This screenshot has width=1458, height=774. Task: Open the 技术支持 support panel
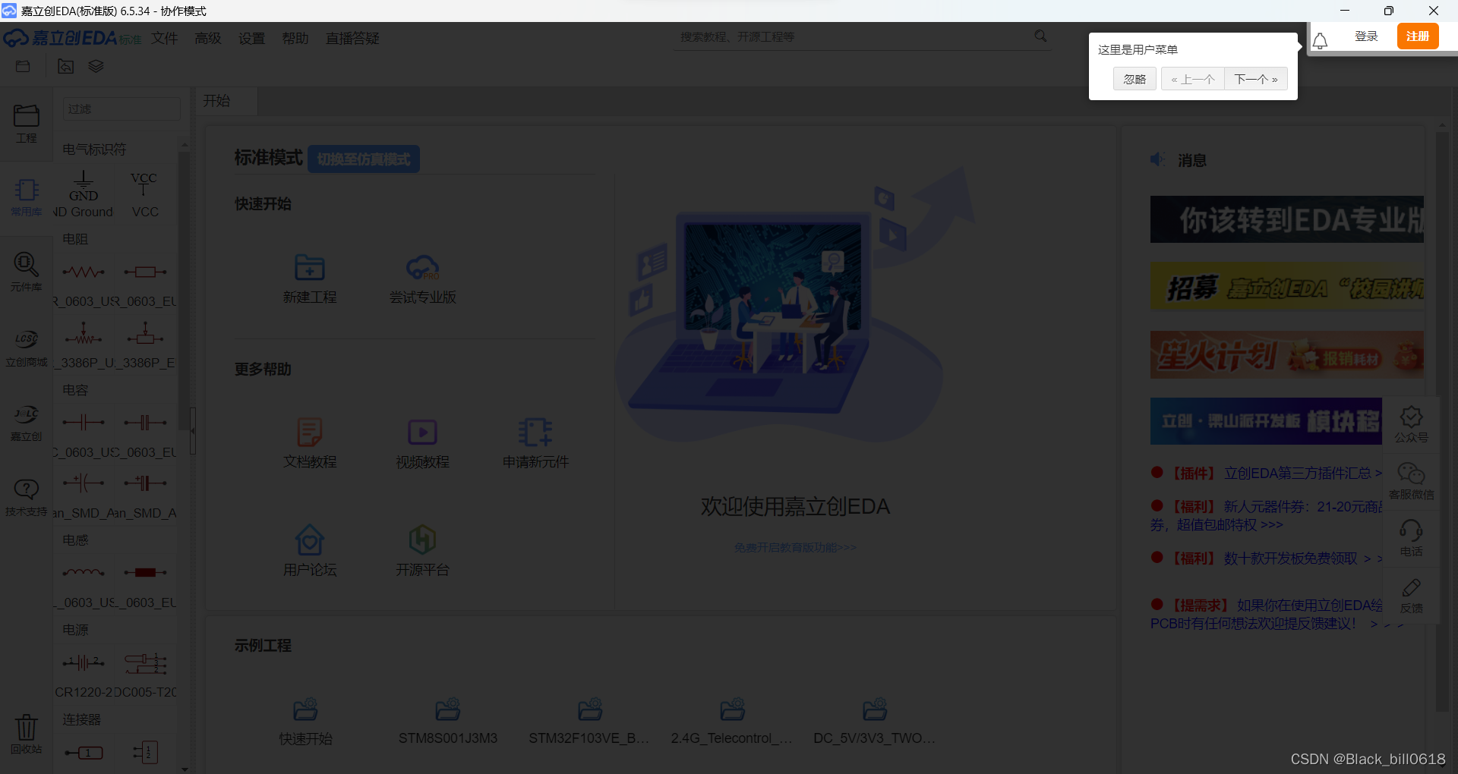[x=26, y=498]
